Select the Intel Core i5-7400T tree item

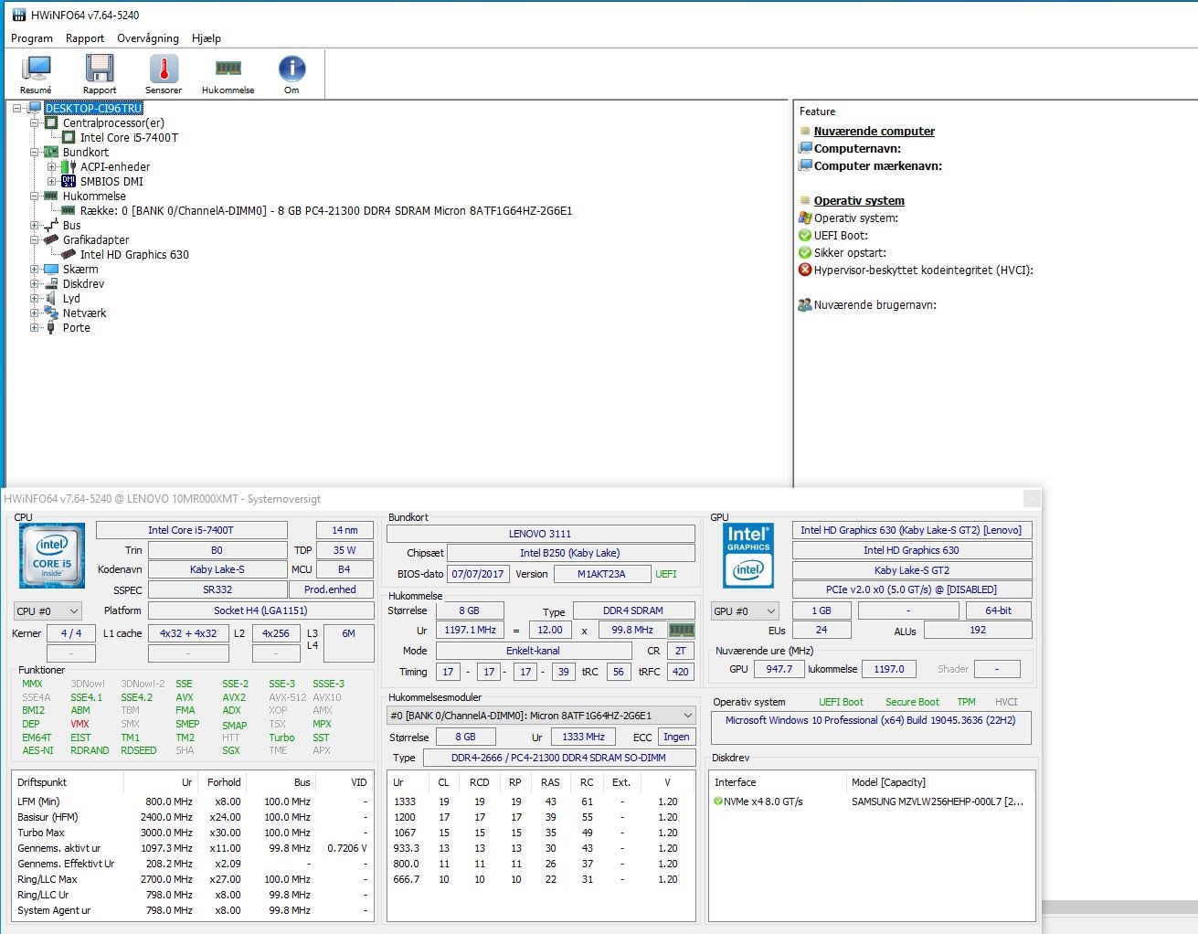tap(129, 137)
